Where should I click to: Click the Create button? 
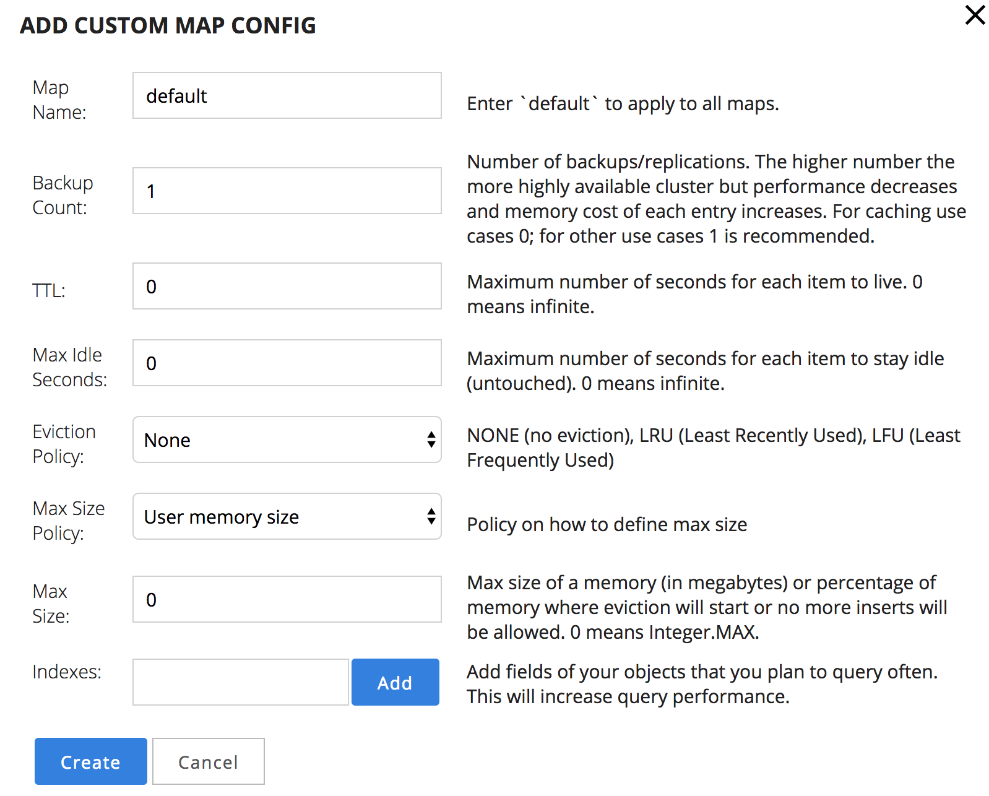tap(91, 761)
